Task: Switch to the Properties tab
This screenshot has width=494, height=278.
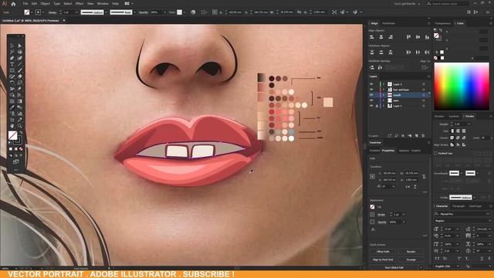Action: click(x=388, y=151)
